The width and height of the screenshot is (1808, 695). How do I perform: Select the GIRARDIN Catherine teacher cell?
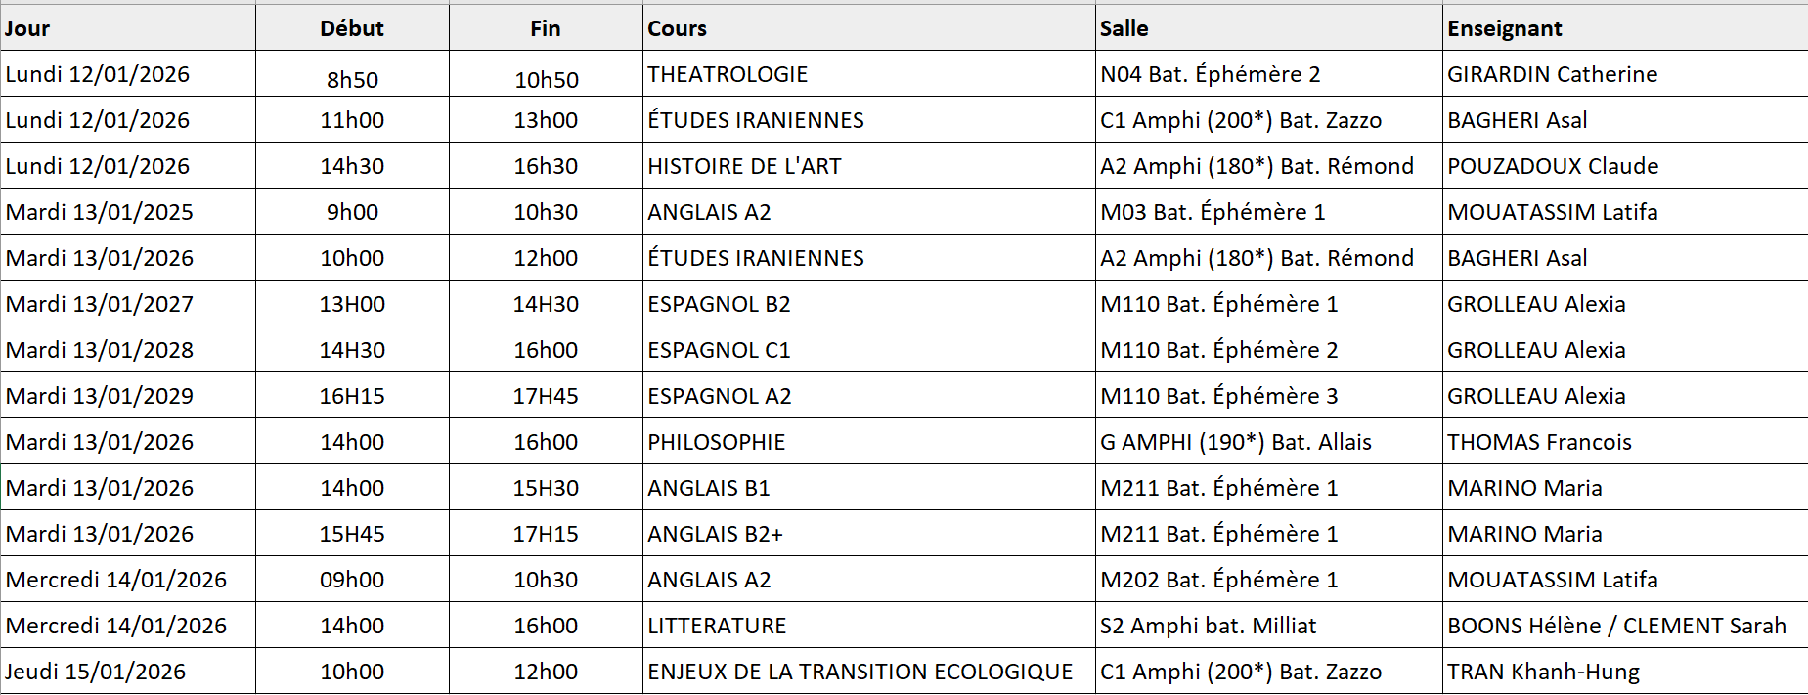tap(1552, 74)
